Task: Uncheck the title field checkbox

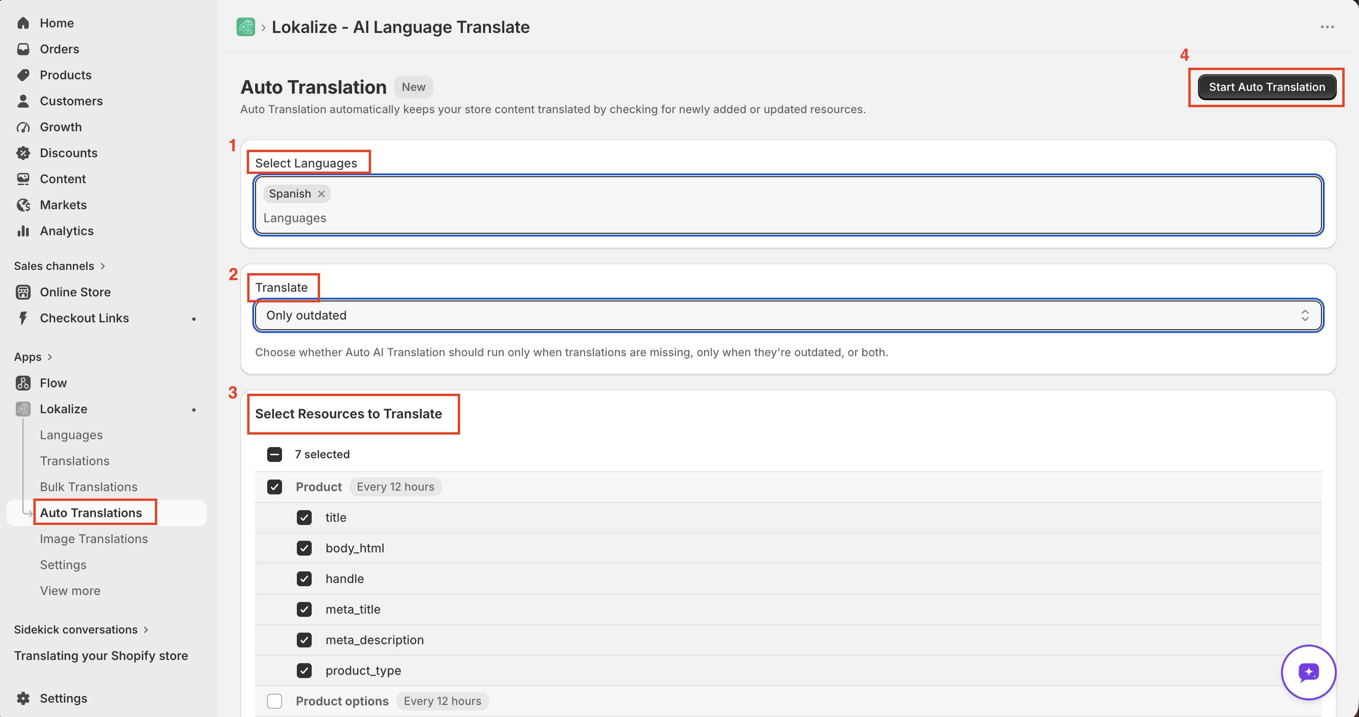Action: click(304, 518)
